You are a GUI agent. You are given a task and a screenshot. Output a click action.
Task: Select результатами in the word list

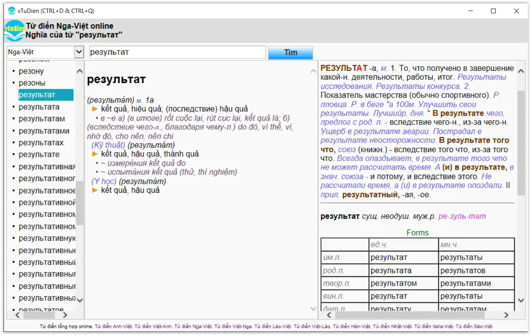44,131
